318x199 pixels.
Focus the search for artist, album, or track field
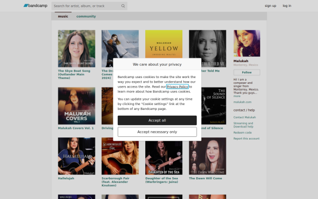point(89,6)
